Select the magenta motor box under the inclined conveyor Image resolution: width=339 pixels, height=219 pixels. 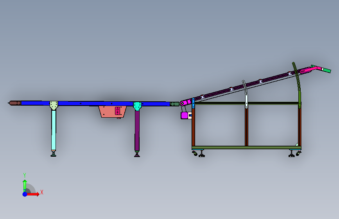[185, 115]
